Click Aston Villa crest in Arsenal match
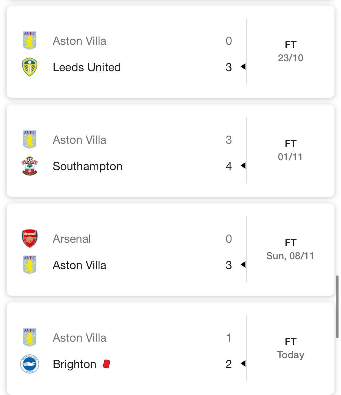The height and width of the screenshot is (395, 341). 29,265
